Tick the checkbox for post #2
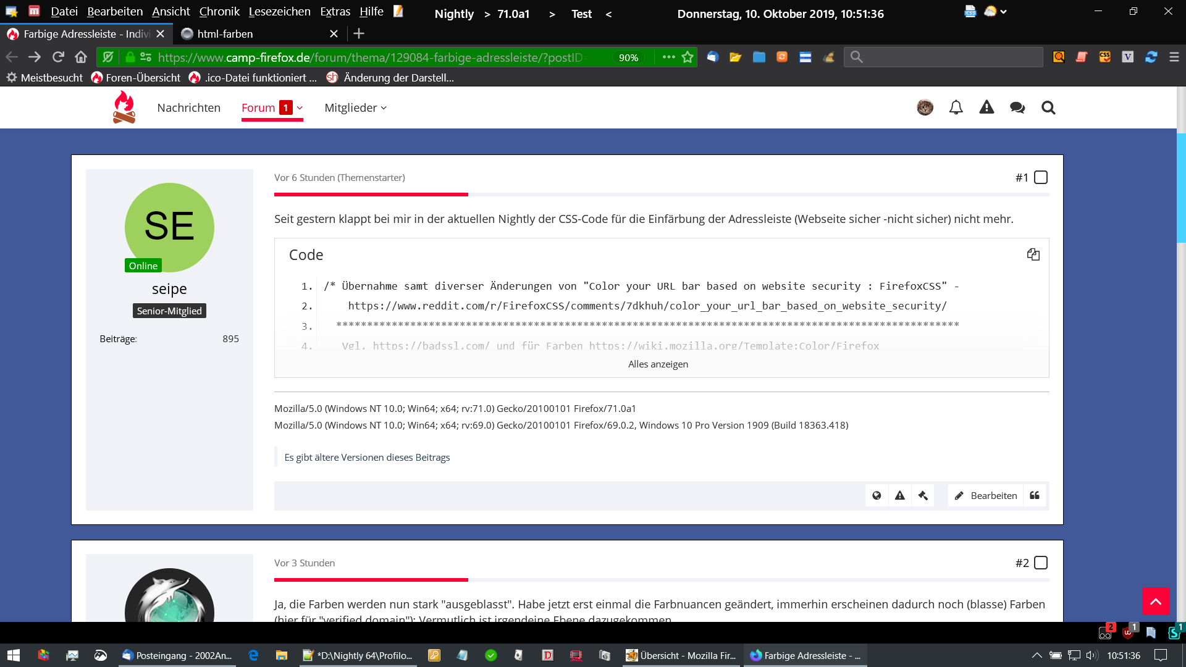Image resolution: width=1186 pixels, height=667 pixels. tap(1041, 563)
